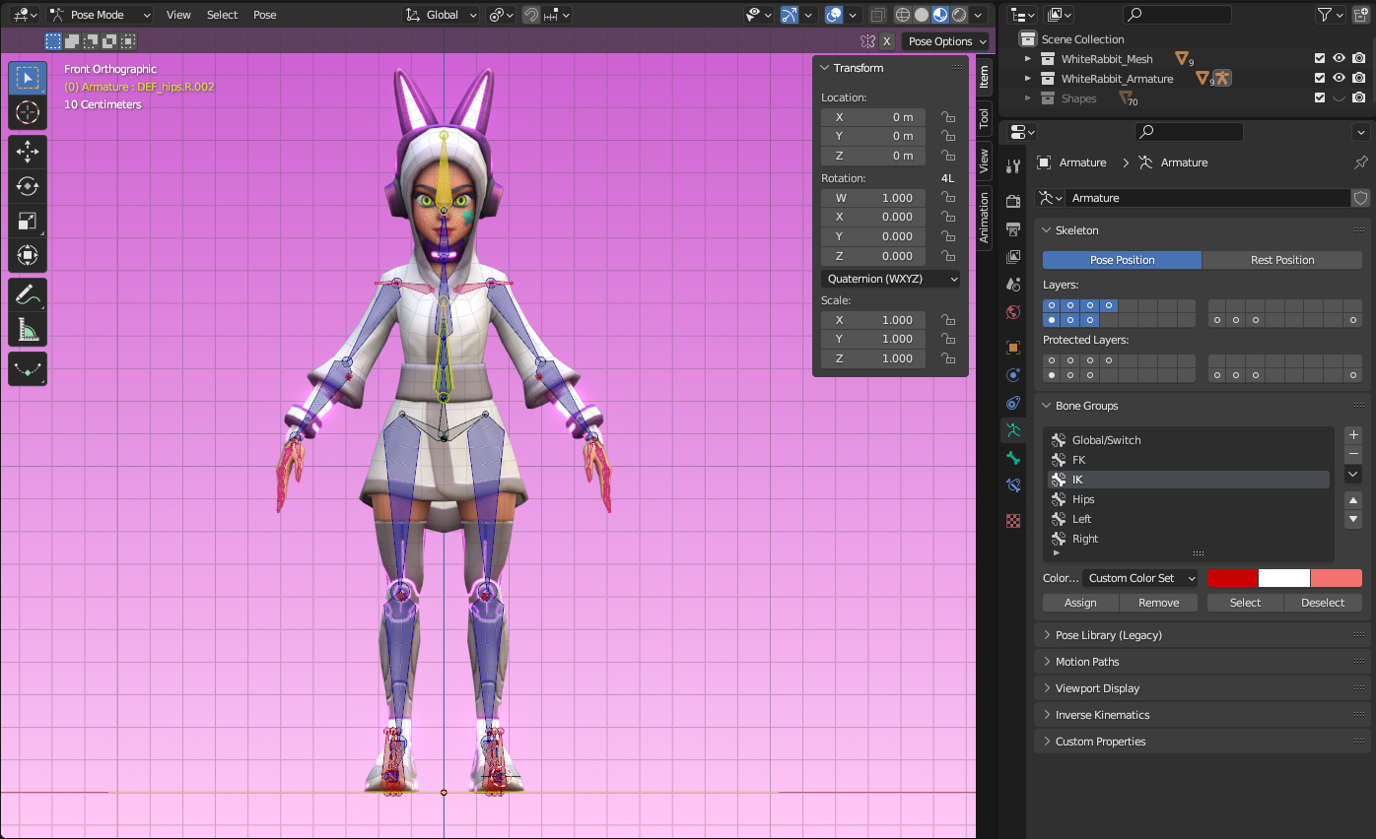Open the Quaternion (WXYZ) rotation mode dropdown

[891, 279]
